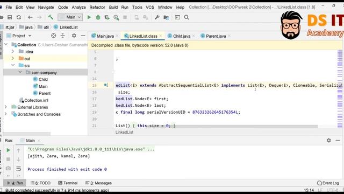
Task: Open the Terminal tool window
Action: click(x=68, y=183)
